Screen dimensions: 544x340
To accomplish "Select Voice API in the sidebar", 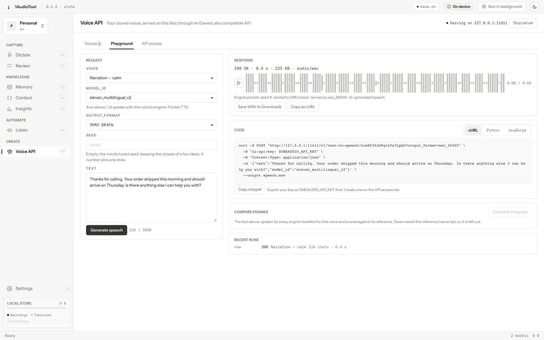I will (36, 152).
